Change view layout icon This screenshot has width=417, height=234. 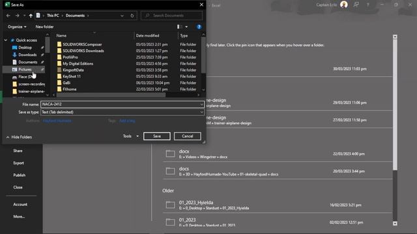pos(180,27)
